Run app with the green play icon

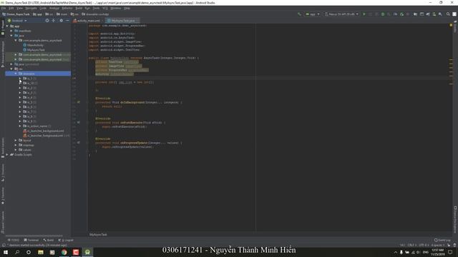(x=364, y=14)
